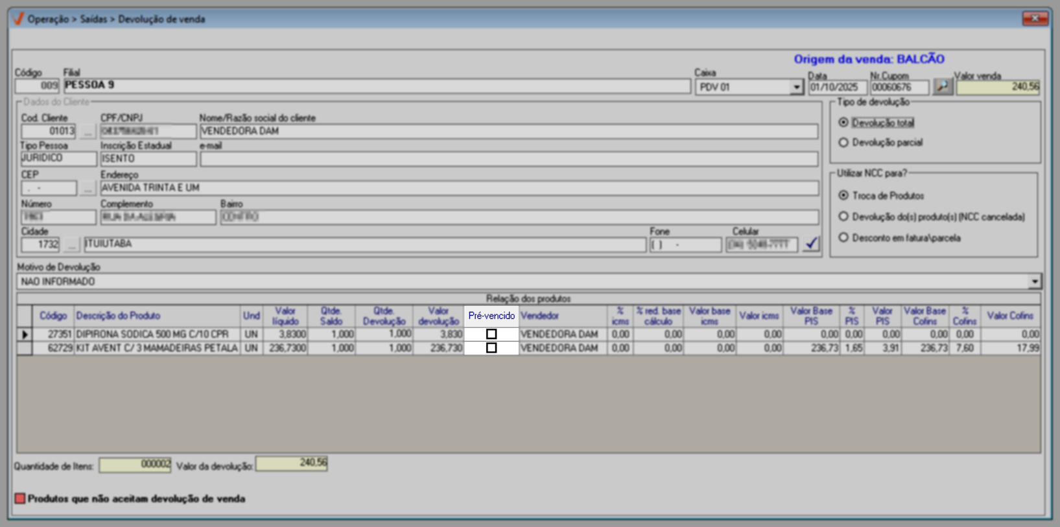Screen dimensions: 1060x527
Task: Click the red non-returnable products legend square
Action: [20, 498]
